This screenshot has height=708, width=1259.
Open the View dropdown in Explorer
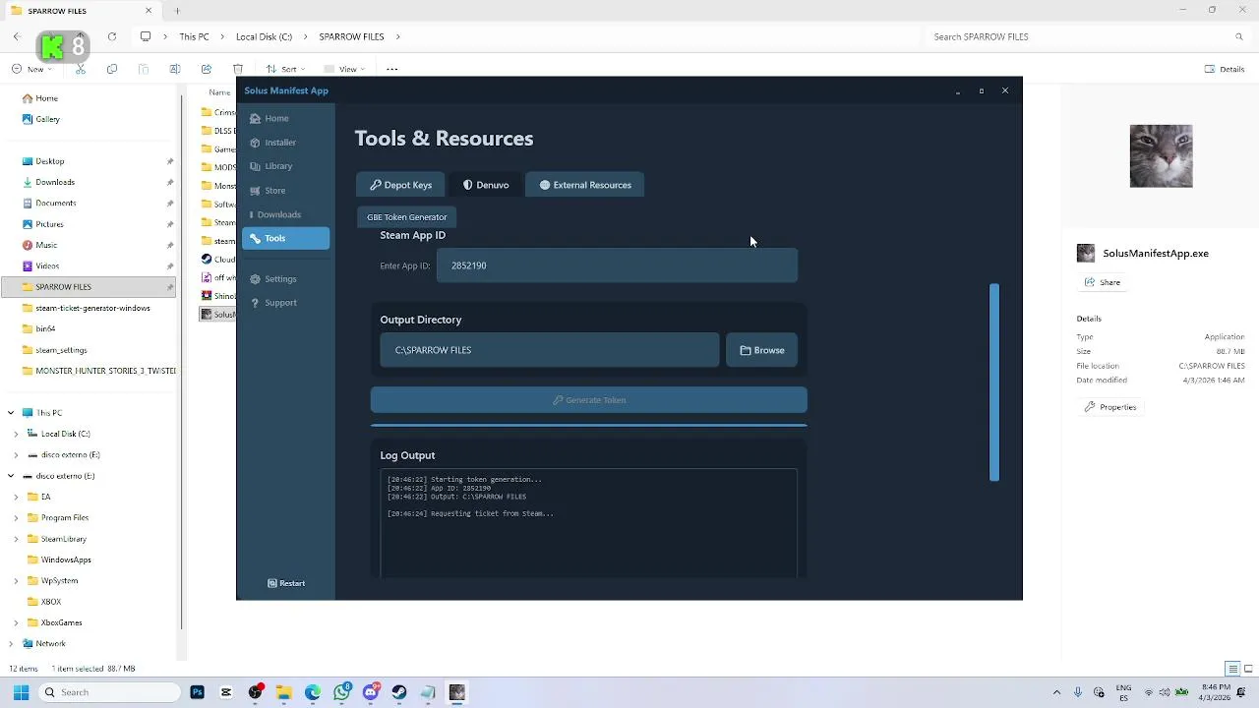pos(346,69)
